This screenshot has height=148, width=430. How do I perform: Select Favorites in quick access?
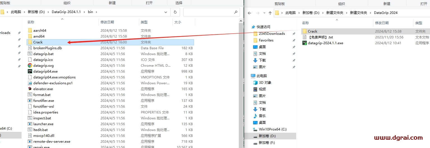click(x=266, y=40)
